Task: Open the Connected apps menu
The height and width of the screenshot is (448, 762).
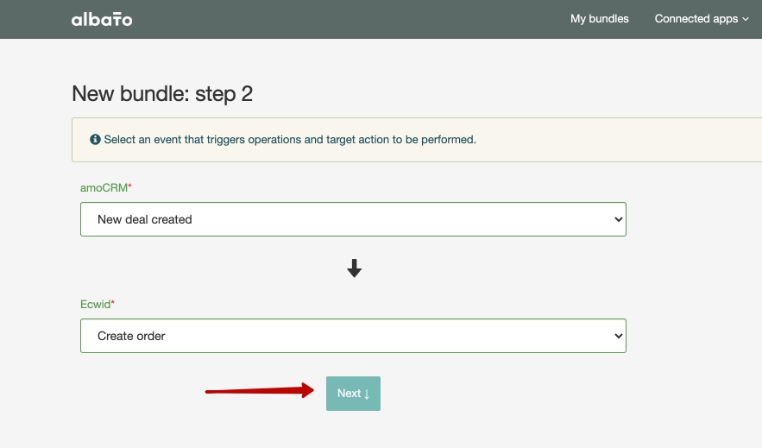Action: pos(696,19)
